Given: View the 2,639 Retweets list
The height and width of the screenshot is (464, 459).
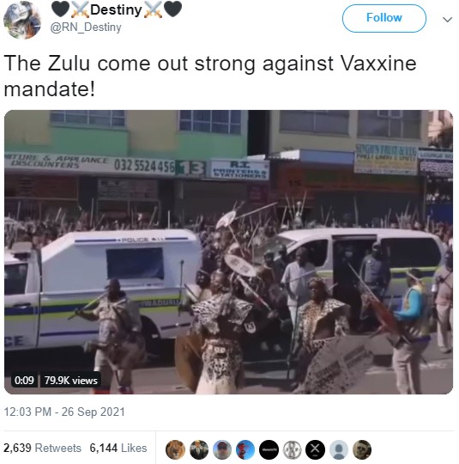Looking at the screenshot, I should [42, 448].
